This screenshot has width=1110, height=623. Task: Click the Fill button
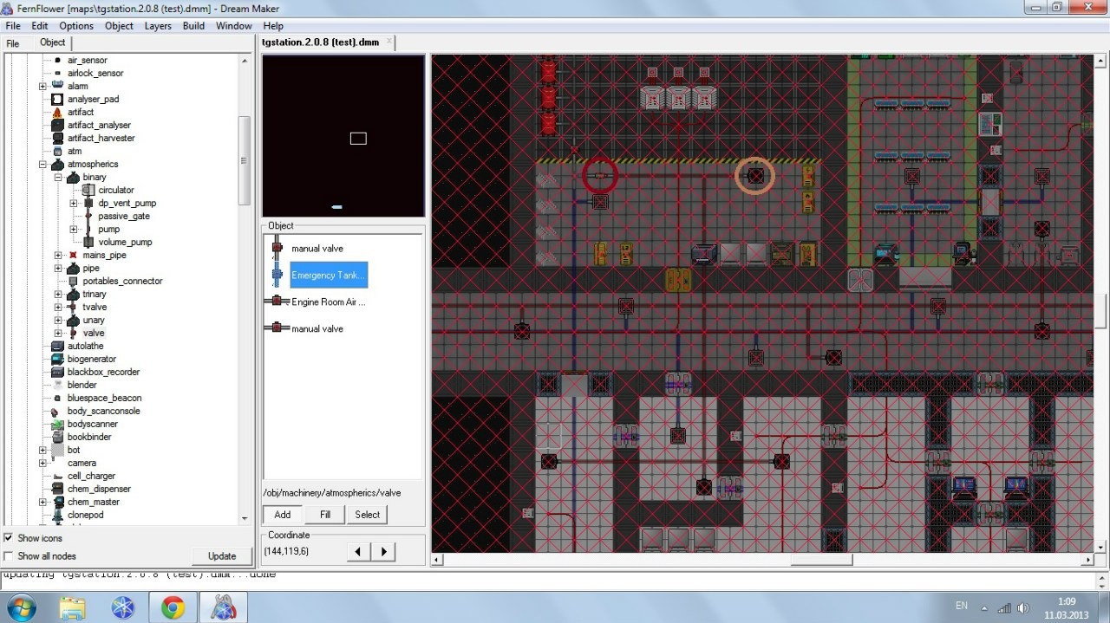pyautogui.click(x=325, y=514)
